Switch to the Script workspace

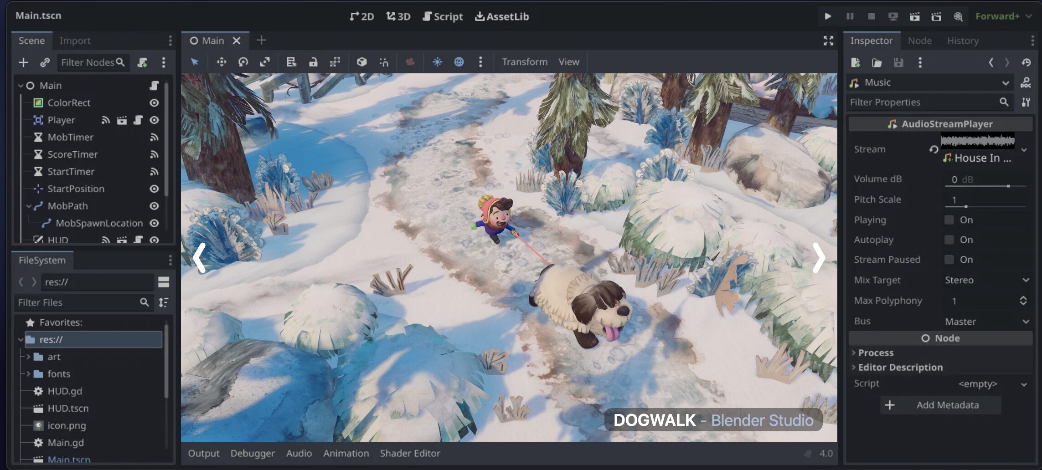point(443,16)
